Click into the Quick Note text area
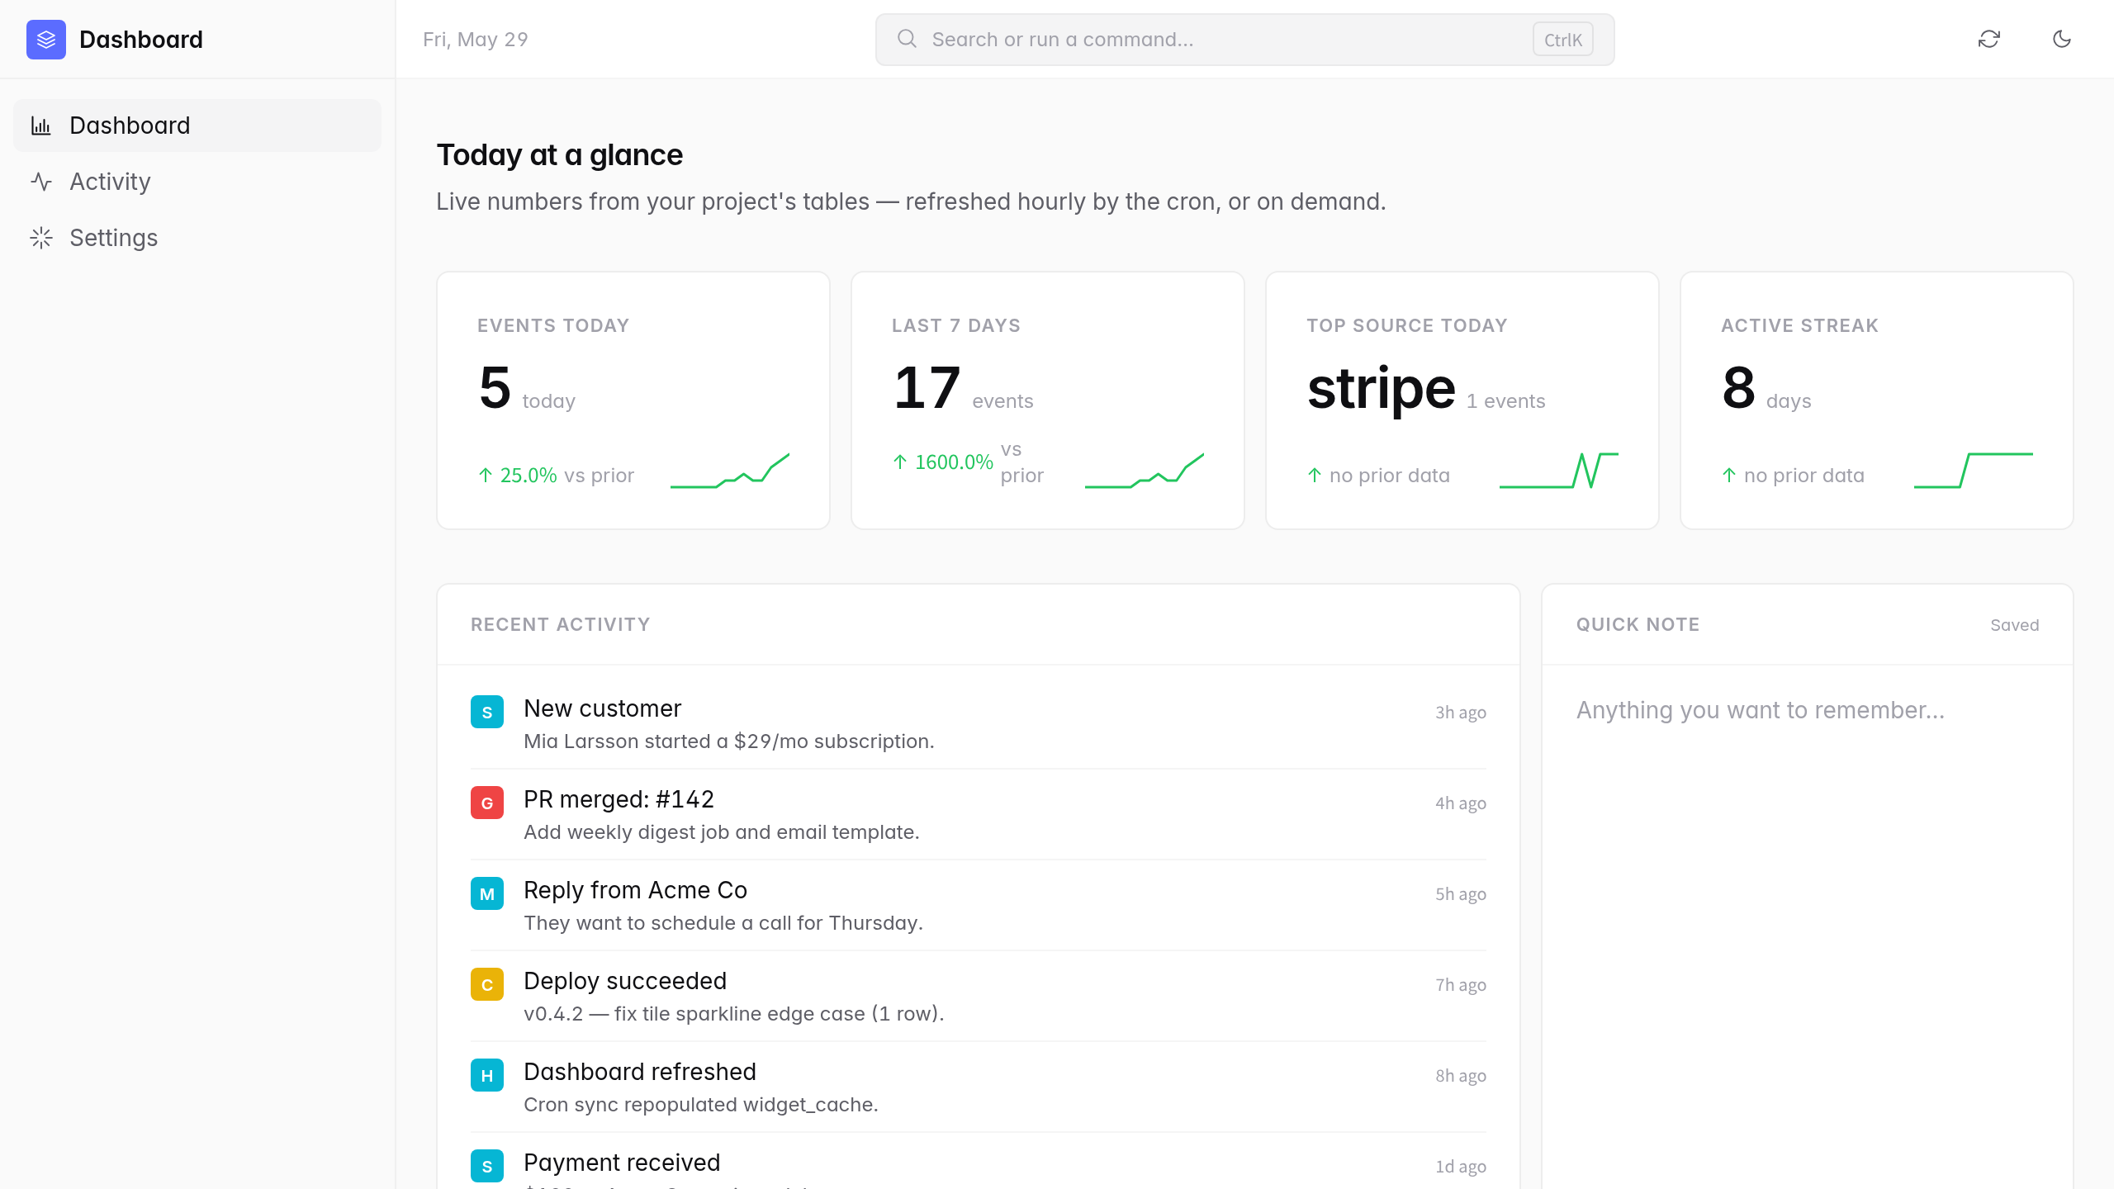This screenshot has width=2114, height=1189. tap(1807, 925)
